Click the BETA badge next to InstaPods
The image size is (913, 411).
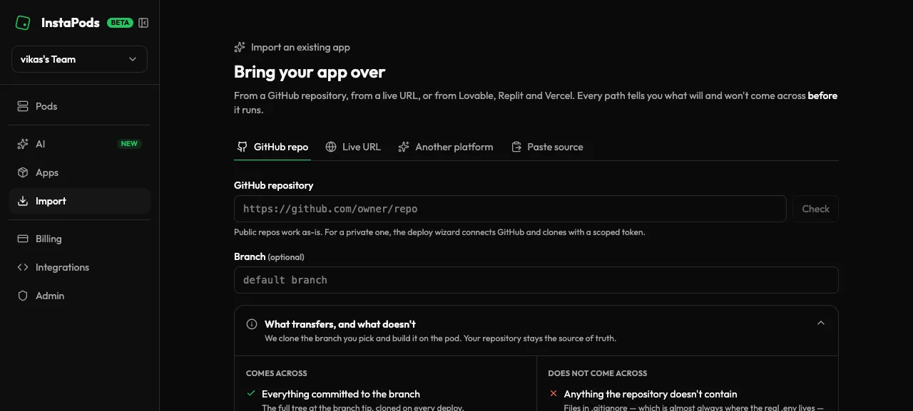pos(120,23)
